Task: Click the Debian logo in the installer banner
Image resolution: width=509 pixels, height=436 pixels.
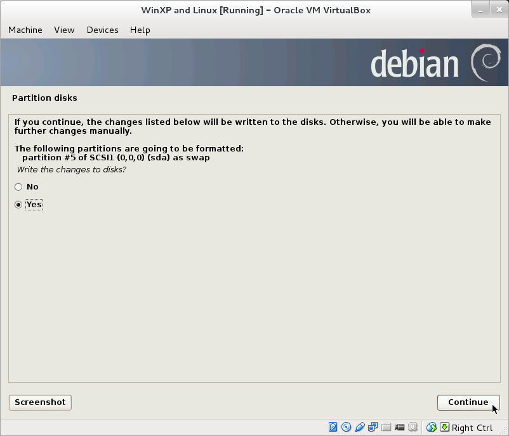Action: tap(486, 62)
